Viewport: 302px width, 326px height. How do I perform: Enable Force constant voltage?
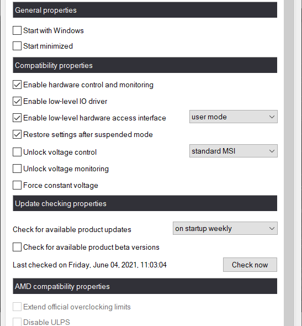17,185
